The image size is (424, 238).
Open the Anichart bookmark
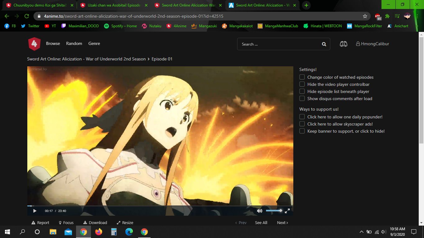[398, 26]
